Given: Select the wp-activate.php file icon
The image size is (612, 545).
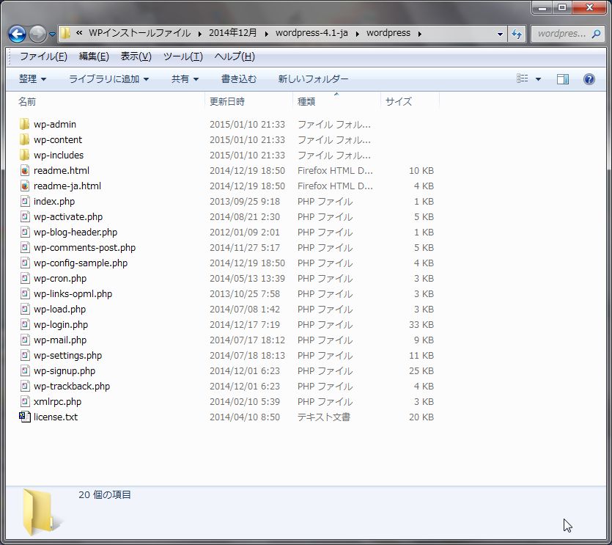Looking at the screenshot, I should pyautogui.click(x=25, y=217).
